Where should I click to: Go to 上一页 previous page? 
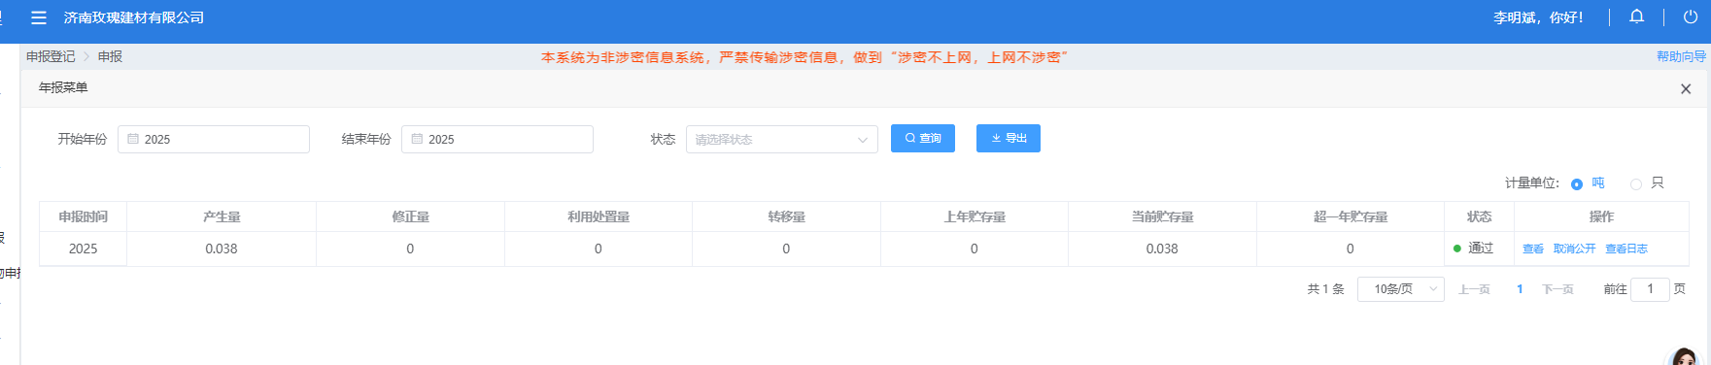click(x=1474, y=289)
